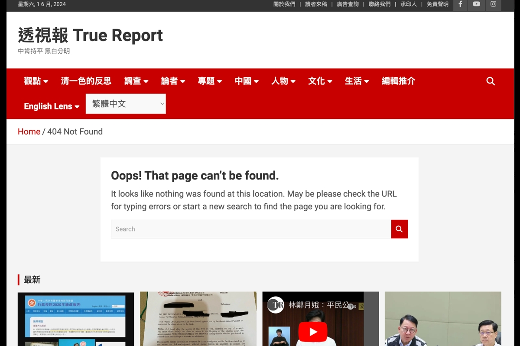Expand the English Lens menu
This screenshot has width=520, height=346.
(x=52, y=106)
